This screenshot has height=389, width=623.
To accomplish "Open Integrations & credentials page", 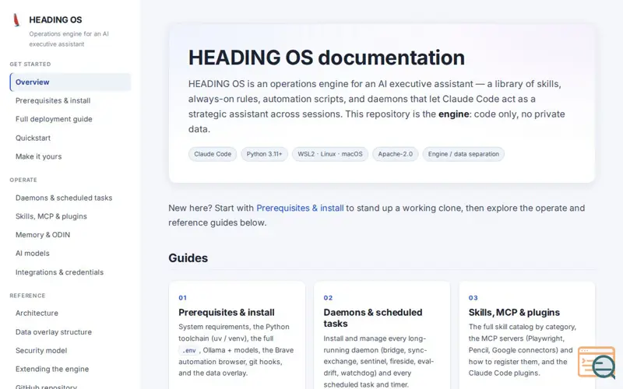I will click(59, 272).
